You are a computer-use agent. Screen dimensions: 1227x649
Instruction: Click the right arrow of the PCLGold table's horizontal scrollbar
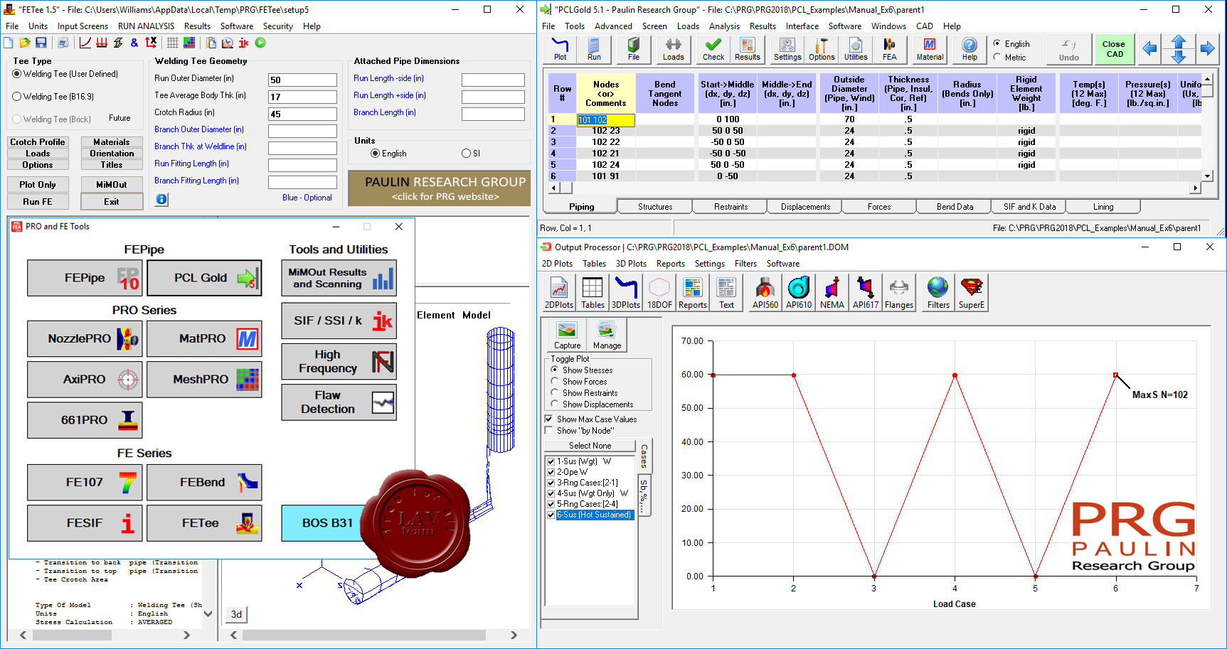(1196, 188)
